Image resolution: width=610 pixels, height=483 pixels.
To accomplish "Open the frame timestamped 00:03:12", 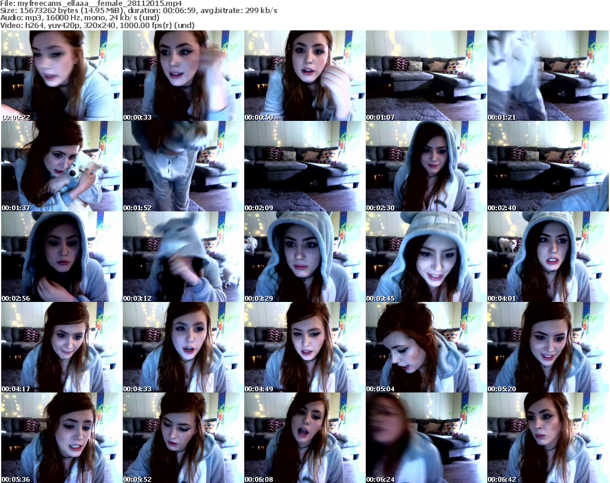I will point(183,257).
